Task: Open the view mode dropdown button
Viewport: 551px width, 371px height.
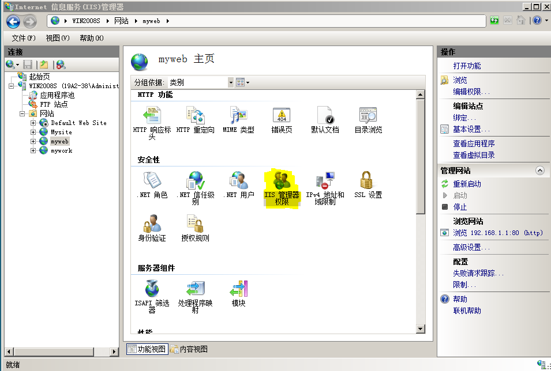Action: click(242, 82)
